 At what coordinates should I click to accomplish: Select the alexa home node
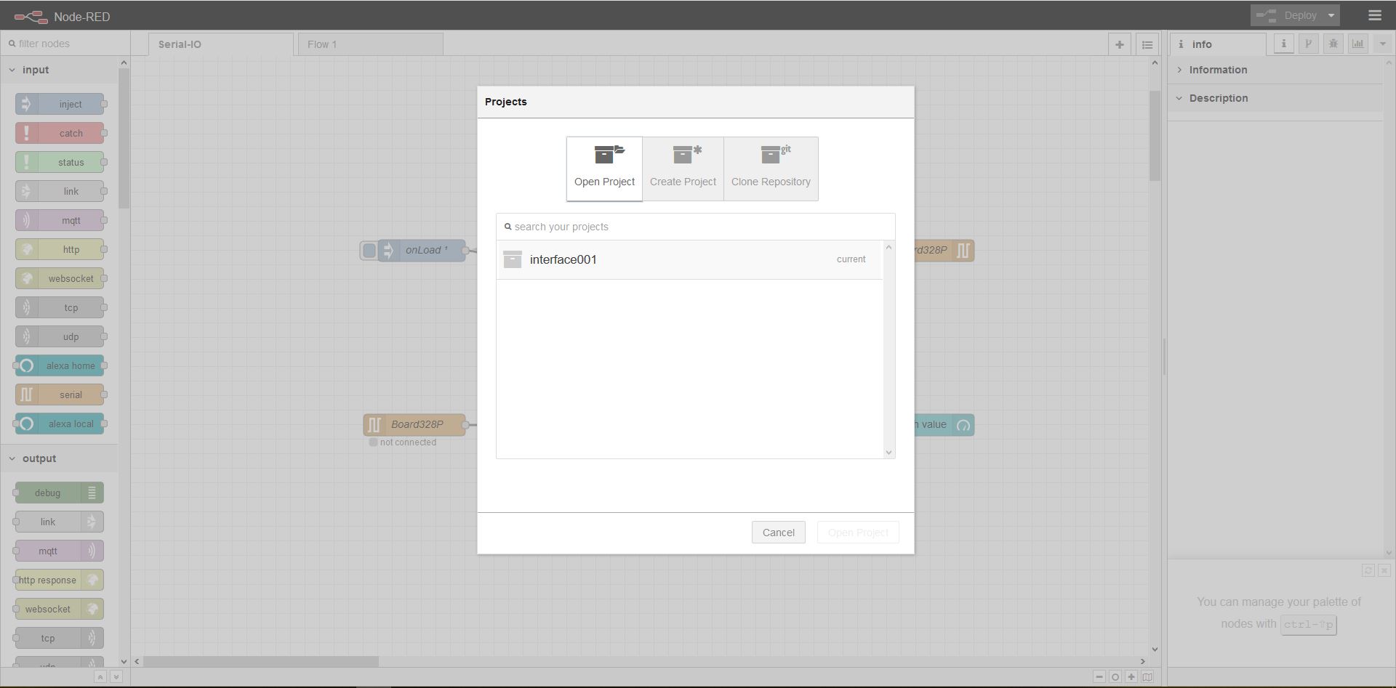coord(60,365)
